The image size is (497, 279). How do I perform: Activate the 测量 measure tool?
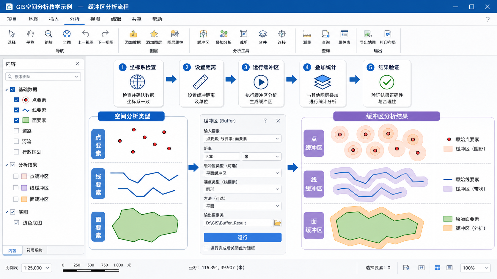point(307,37)
